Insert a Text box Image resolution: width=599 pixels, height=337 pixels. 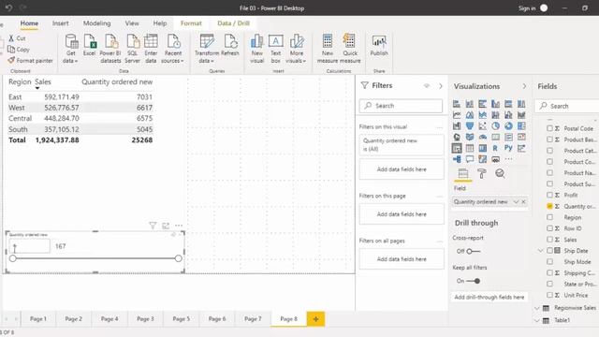[x=275, y=49]
